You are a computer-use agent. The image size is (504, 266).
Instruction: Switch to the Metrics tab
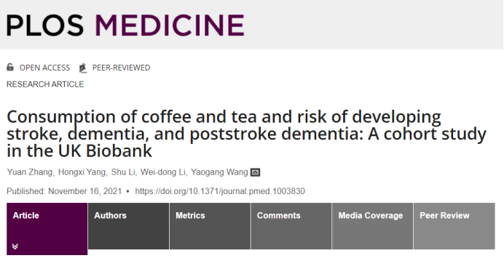[210, 226]
